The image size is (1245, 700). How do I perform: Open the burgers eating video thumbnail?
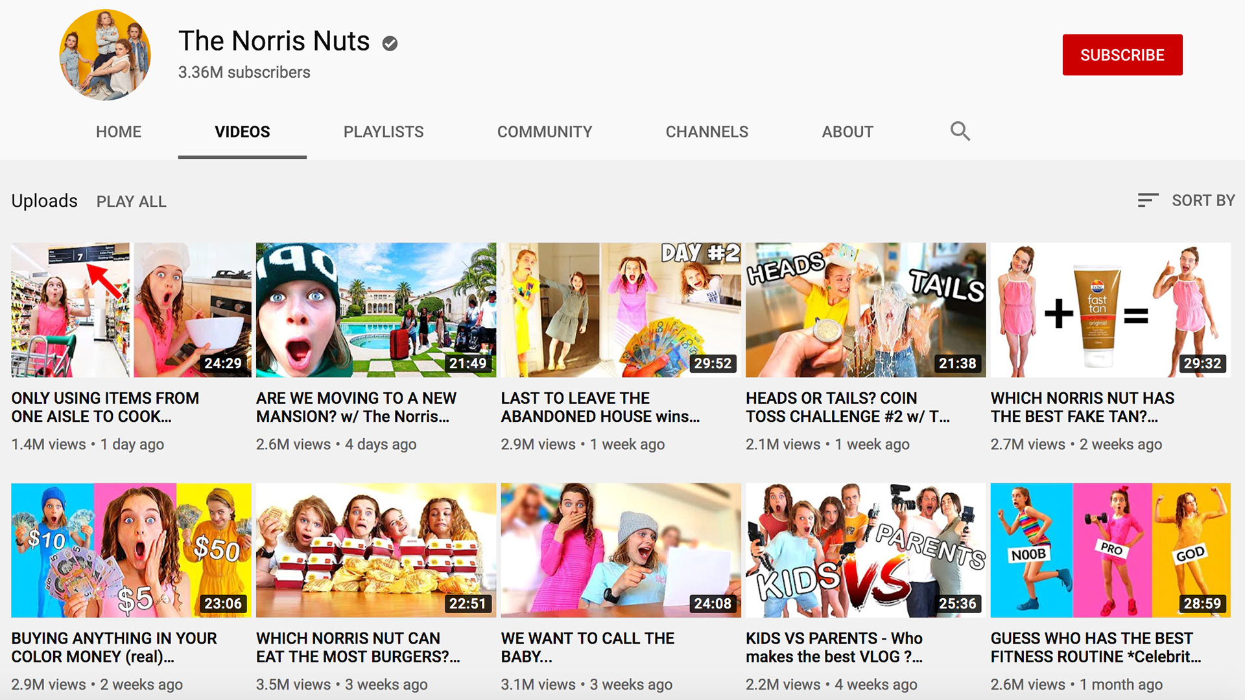pyautogui.click(x=375, y=550)
